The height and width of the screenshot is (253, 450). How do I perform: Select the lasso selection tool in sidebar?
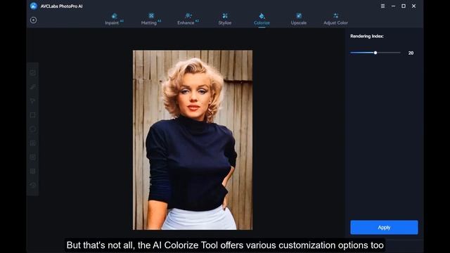tap(33, 101)
